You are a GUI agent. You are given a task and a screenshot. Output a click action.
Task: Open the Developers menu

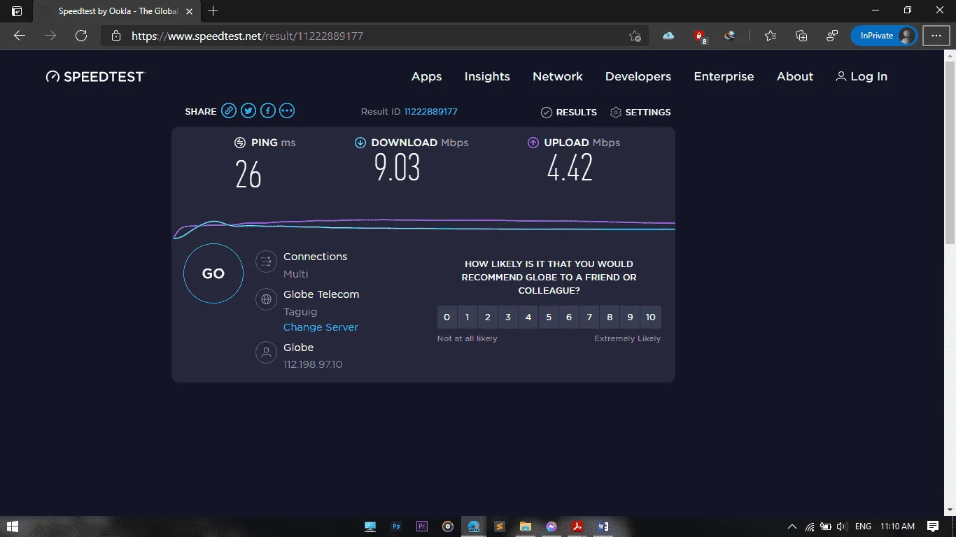tap(638, 77)
